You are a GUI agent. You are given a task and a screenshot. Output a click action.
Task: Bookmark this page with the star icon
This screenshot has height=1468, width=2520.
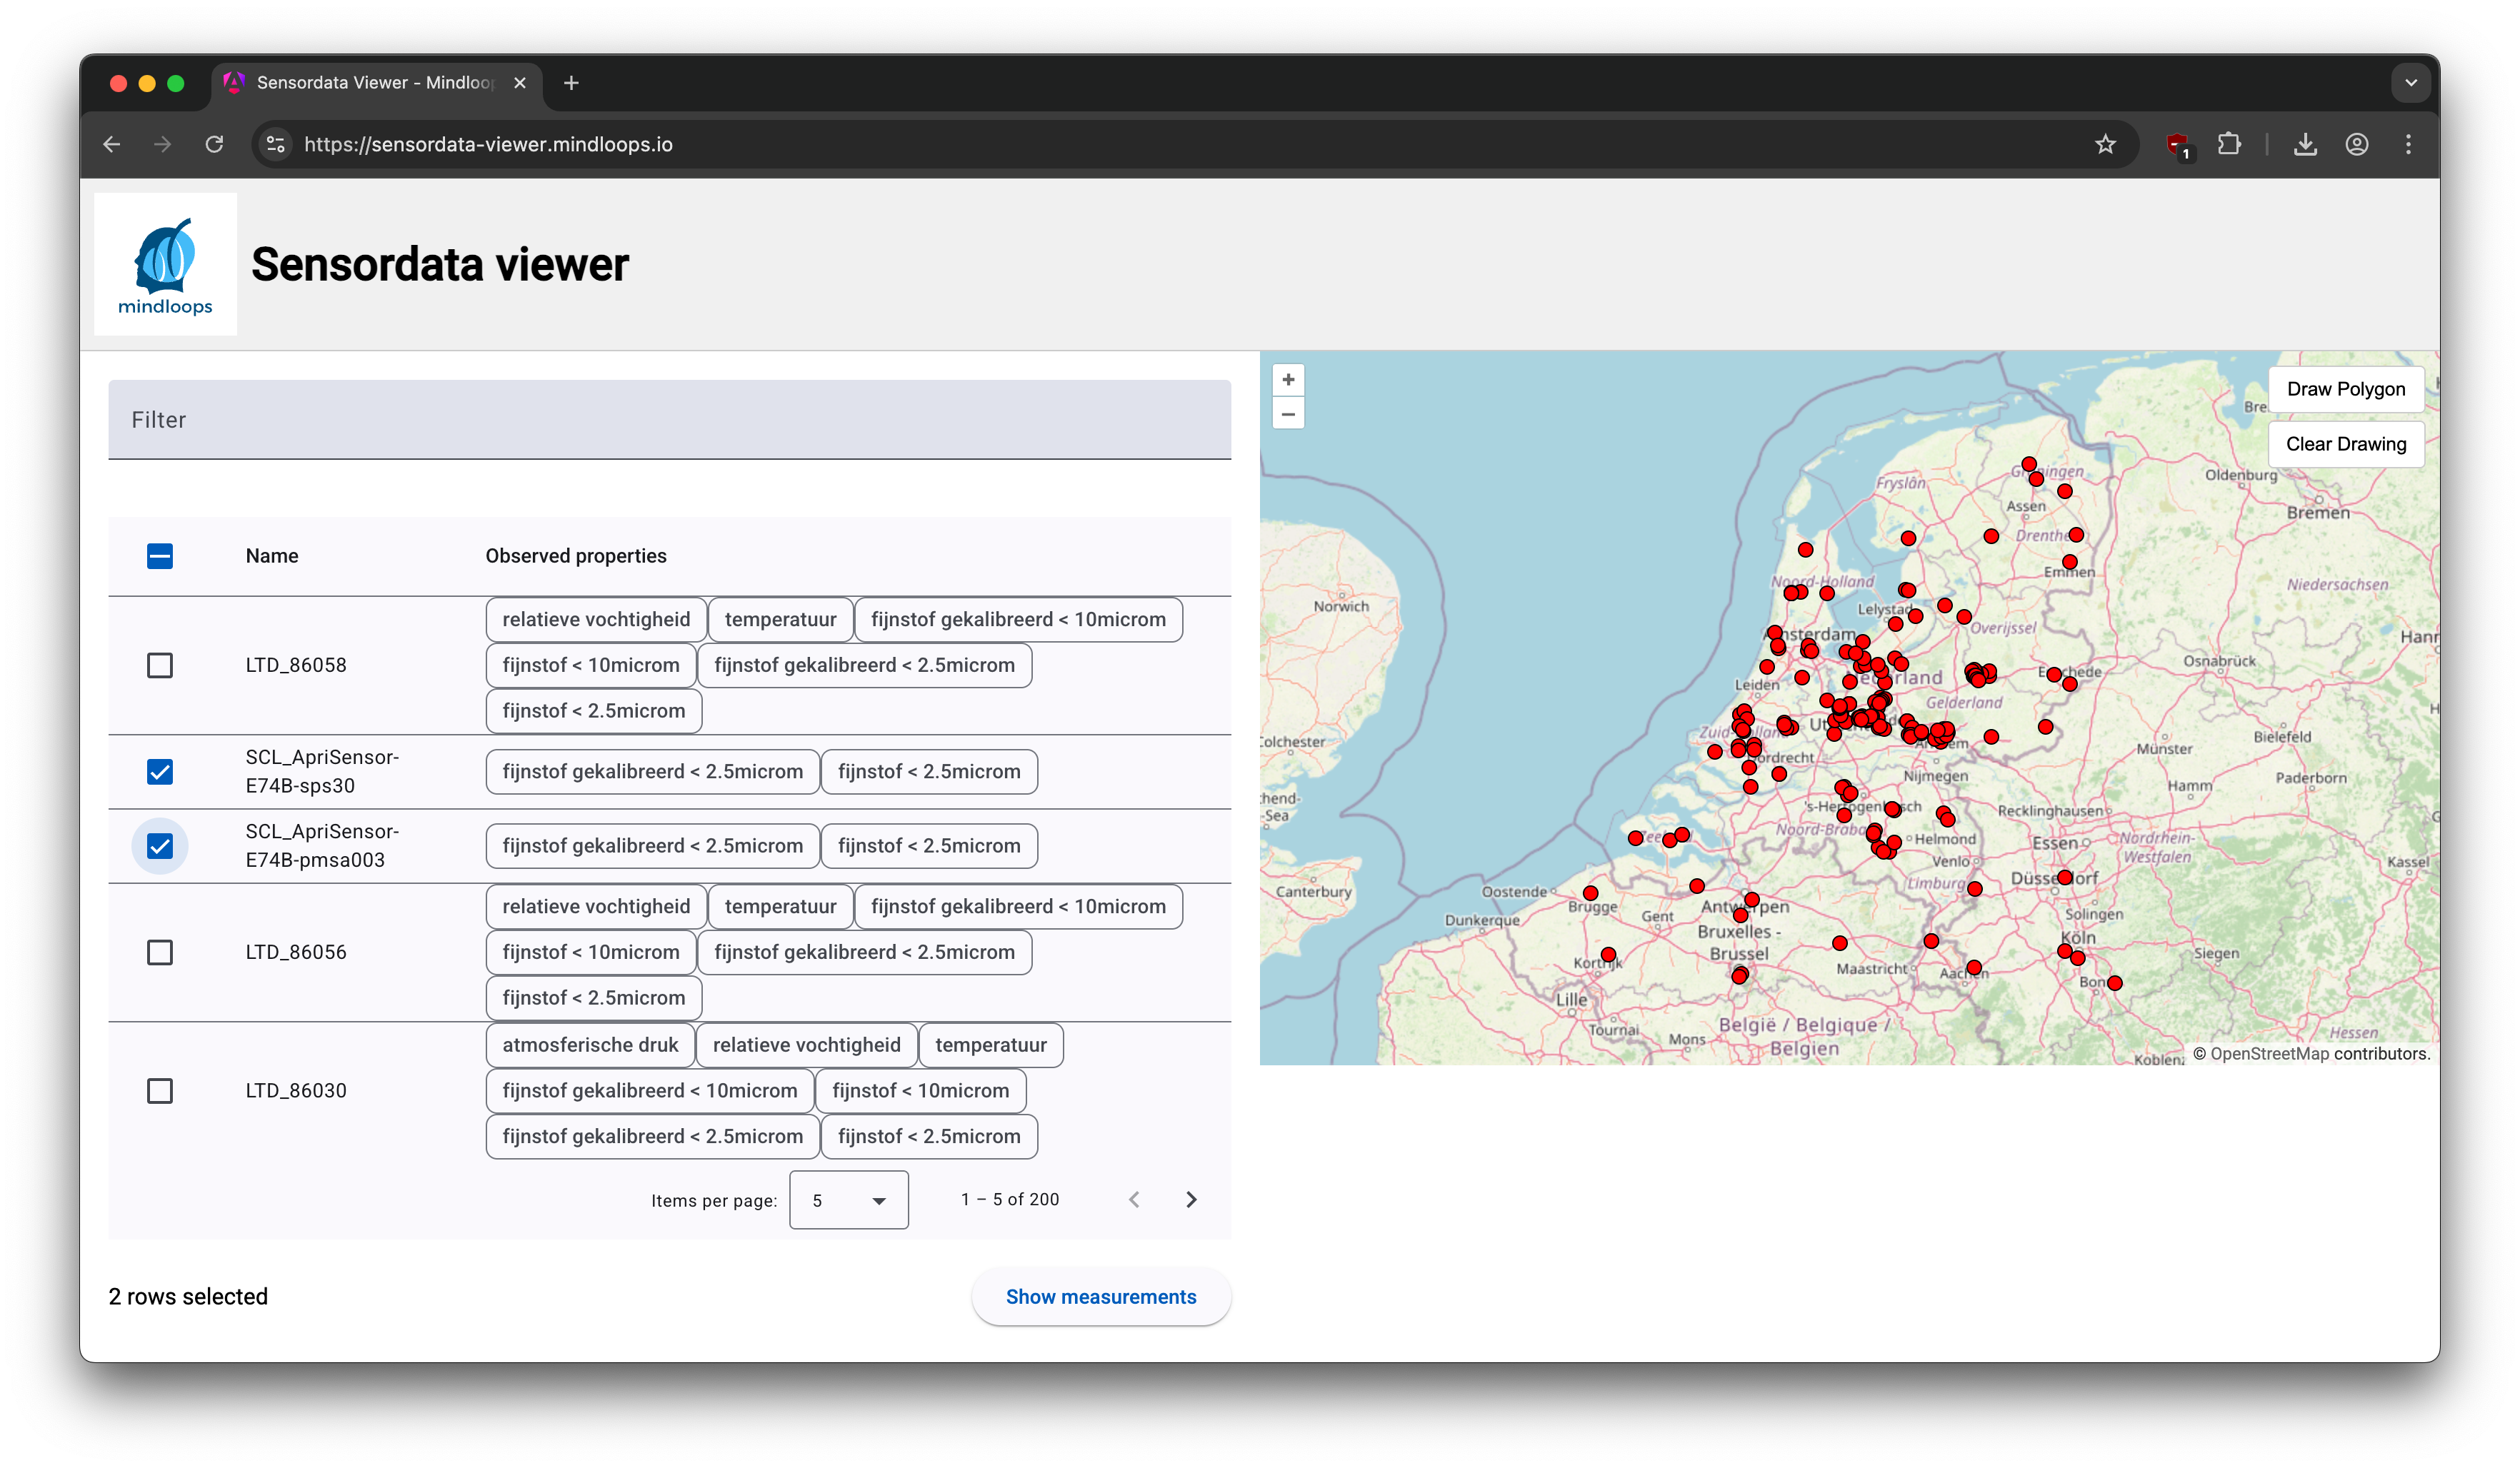pos(2105,144)
